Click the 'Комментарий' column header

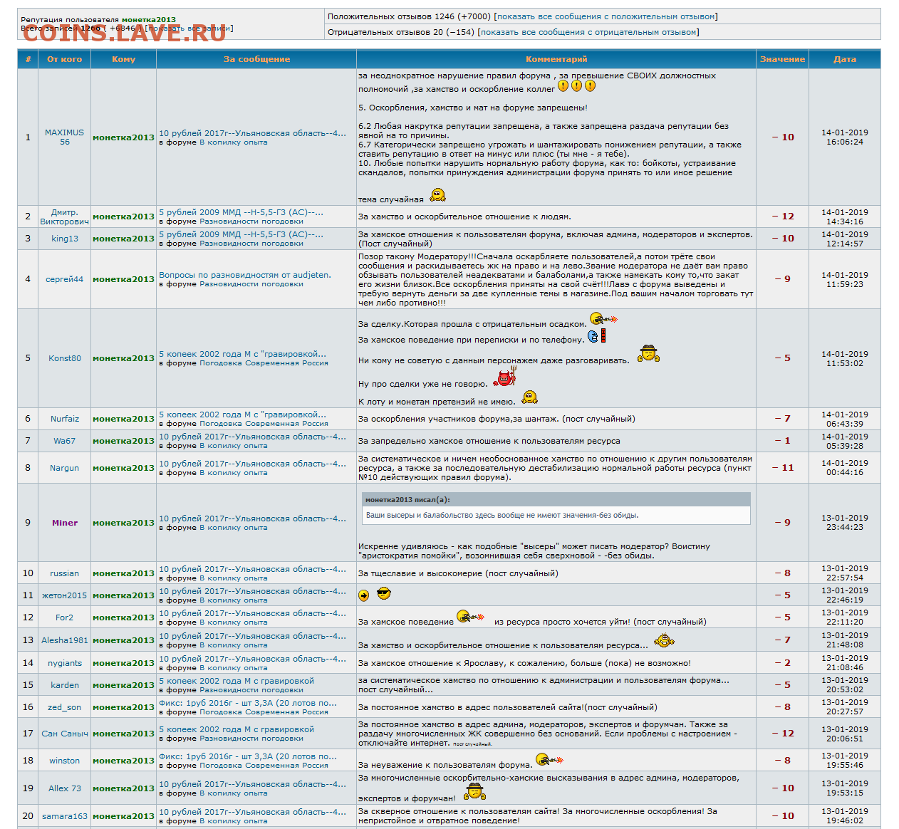point(556,59)
